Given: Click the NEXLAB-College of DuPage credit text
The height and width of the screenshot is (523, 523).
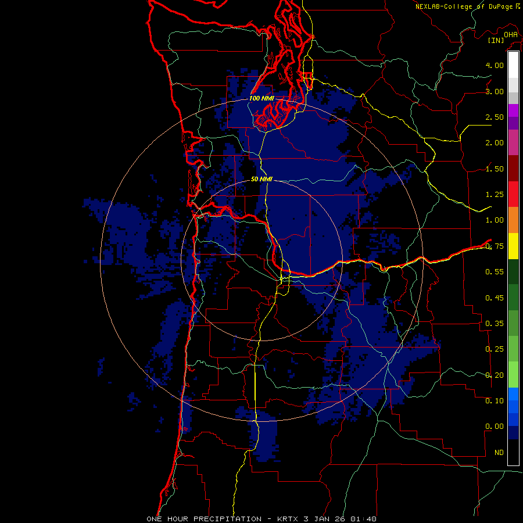Looking at the screenshot, I should tap(465, 6).
